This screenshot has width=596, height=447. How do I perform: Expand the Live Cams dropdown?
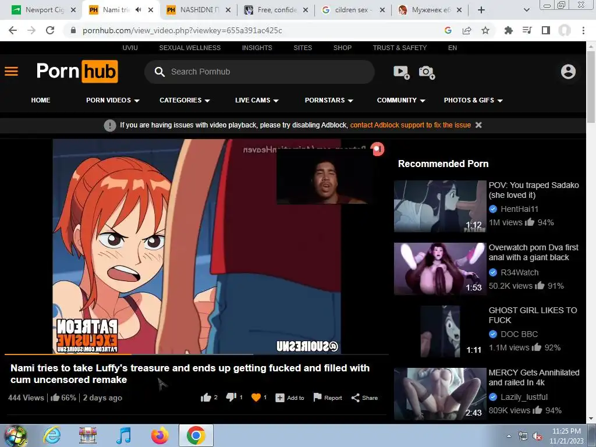[257, 100]
